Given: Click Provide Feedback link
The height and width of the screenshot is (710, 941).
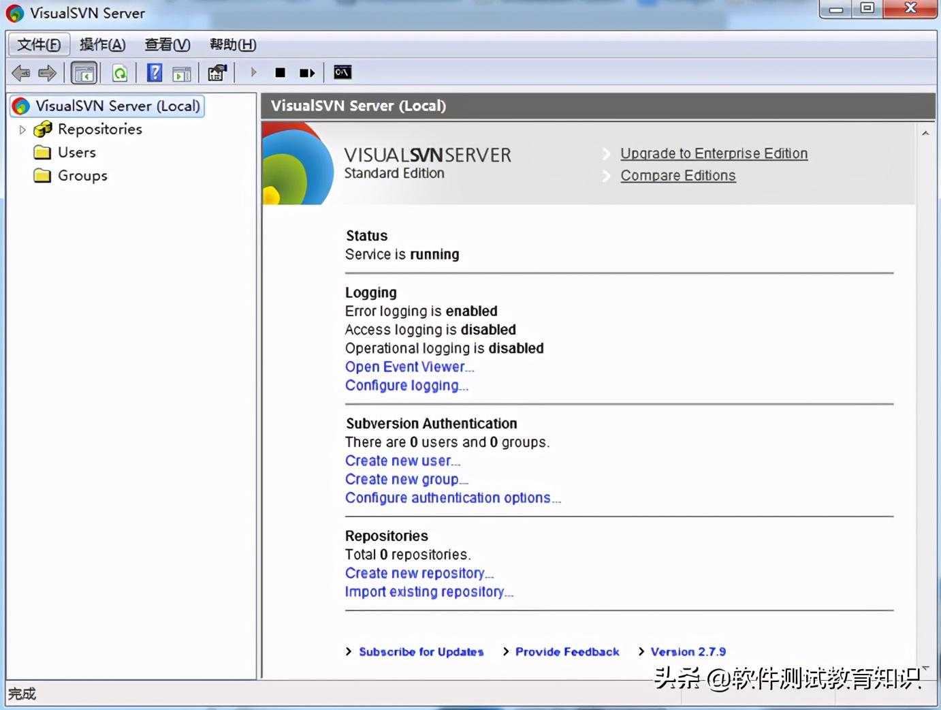Looking at the screenshot, I should pyautogui.click(x=567, y=651).
